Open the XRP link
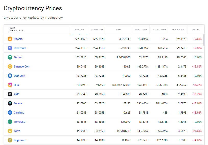208x145 pixels. click(x=16, y=94)
